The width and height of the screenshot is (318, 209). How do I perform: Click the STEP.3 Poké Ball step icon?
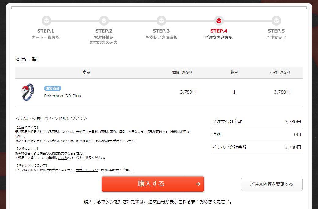[161, 21]
